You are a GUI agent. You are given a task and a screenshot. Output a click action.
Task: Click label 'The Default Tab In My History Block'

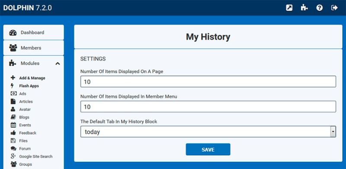coord(119,122)
